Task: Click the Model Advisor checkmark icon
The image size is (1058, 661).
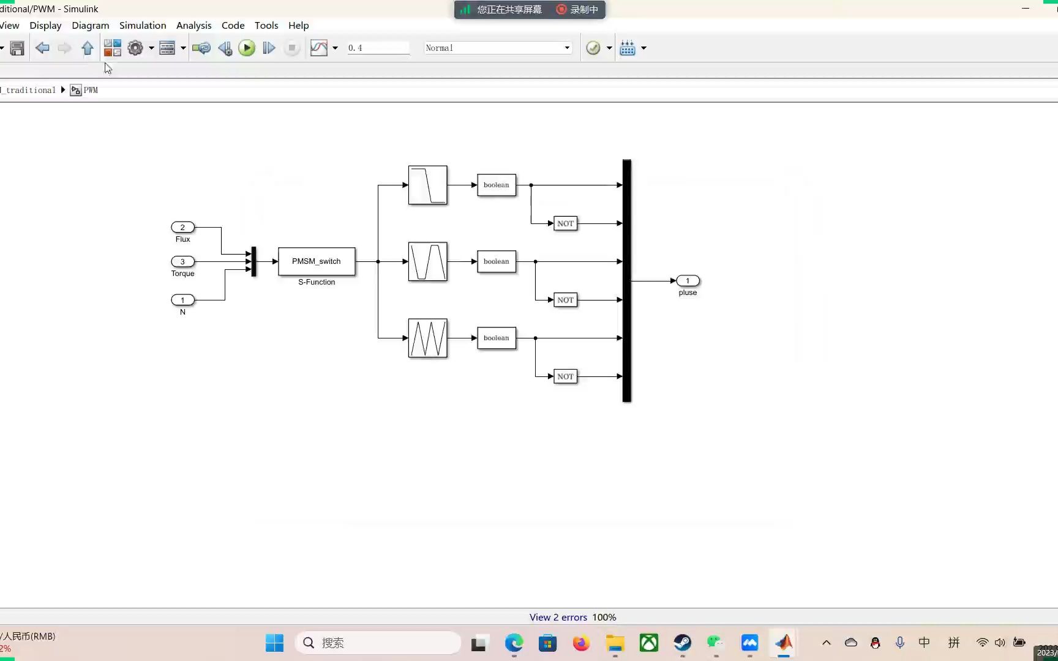Action: [593, 48]
